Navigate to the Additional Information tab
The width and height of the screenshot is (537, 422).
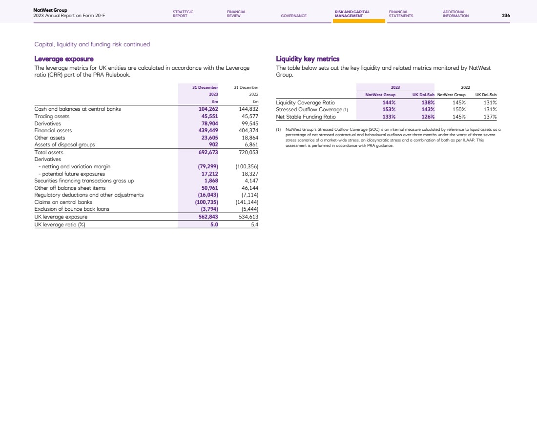tap(455, 14)
